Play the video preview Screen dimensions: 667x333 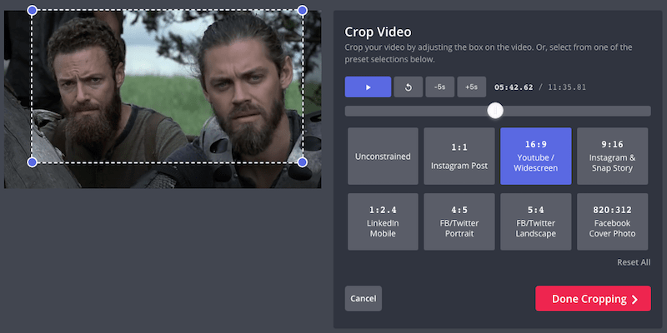368,87
